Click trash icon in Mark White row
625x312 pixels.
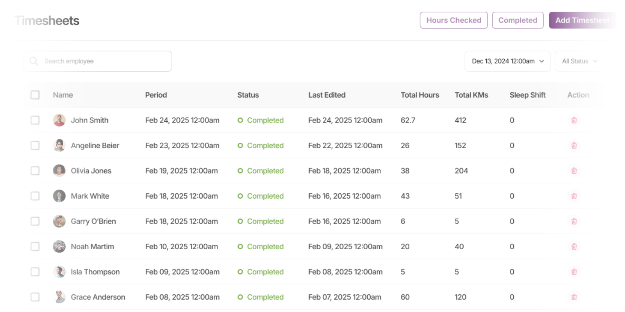click(x=574, y=196)
